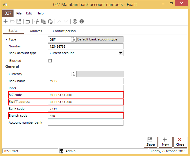The height and width of the screenshot is (156, 190).
Task: Open Help via question mark icon
Action: 82,21
